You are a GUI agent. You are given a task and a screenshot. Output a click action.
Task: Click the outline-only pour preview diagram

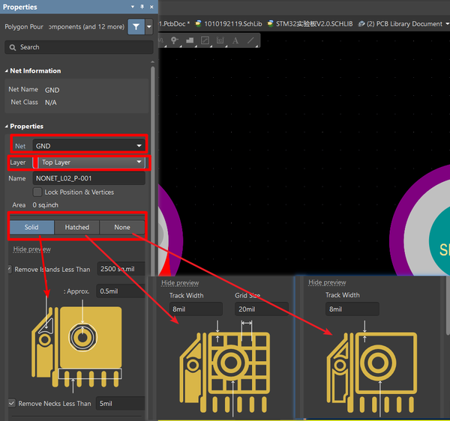[372, 369]
